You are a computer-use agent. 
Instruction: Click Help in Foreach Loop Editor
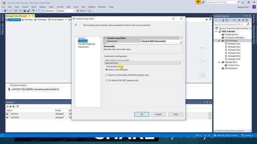(175, 114)
